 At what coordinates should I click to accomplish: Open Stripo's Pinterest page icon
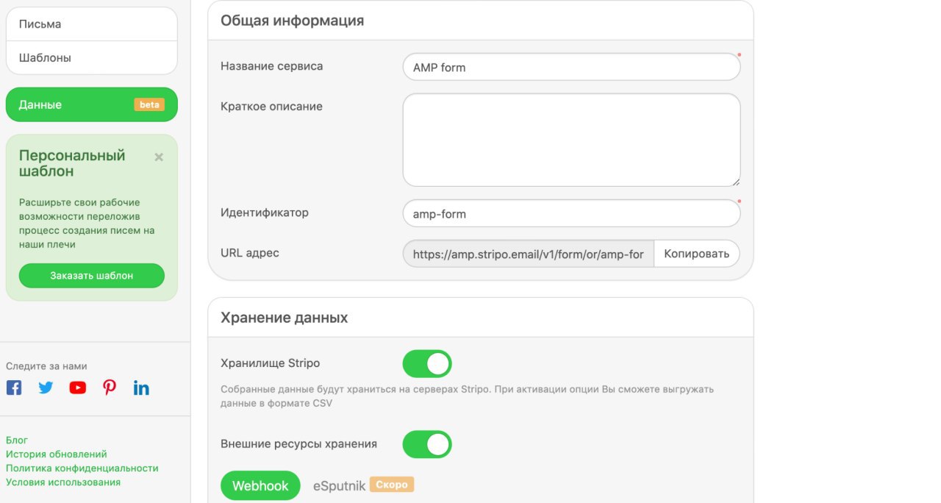click(x=110, y=388)
